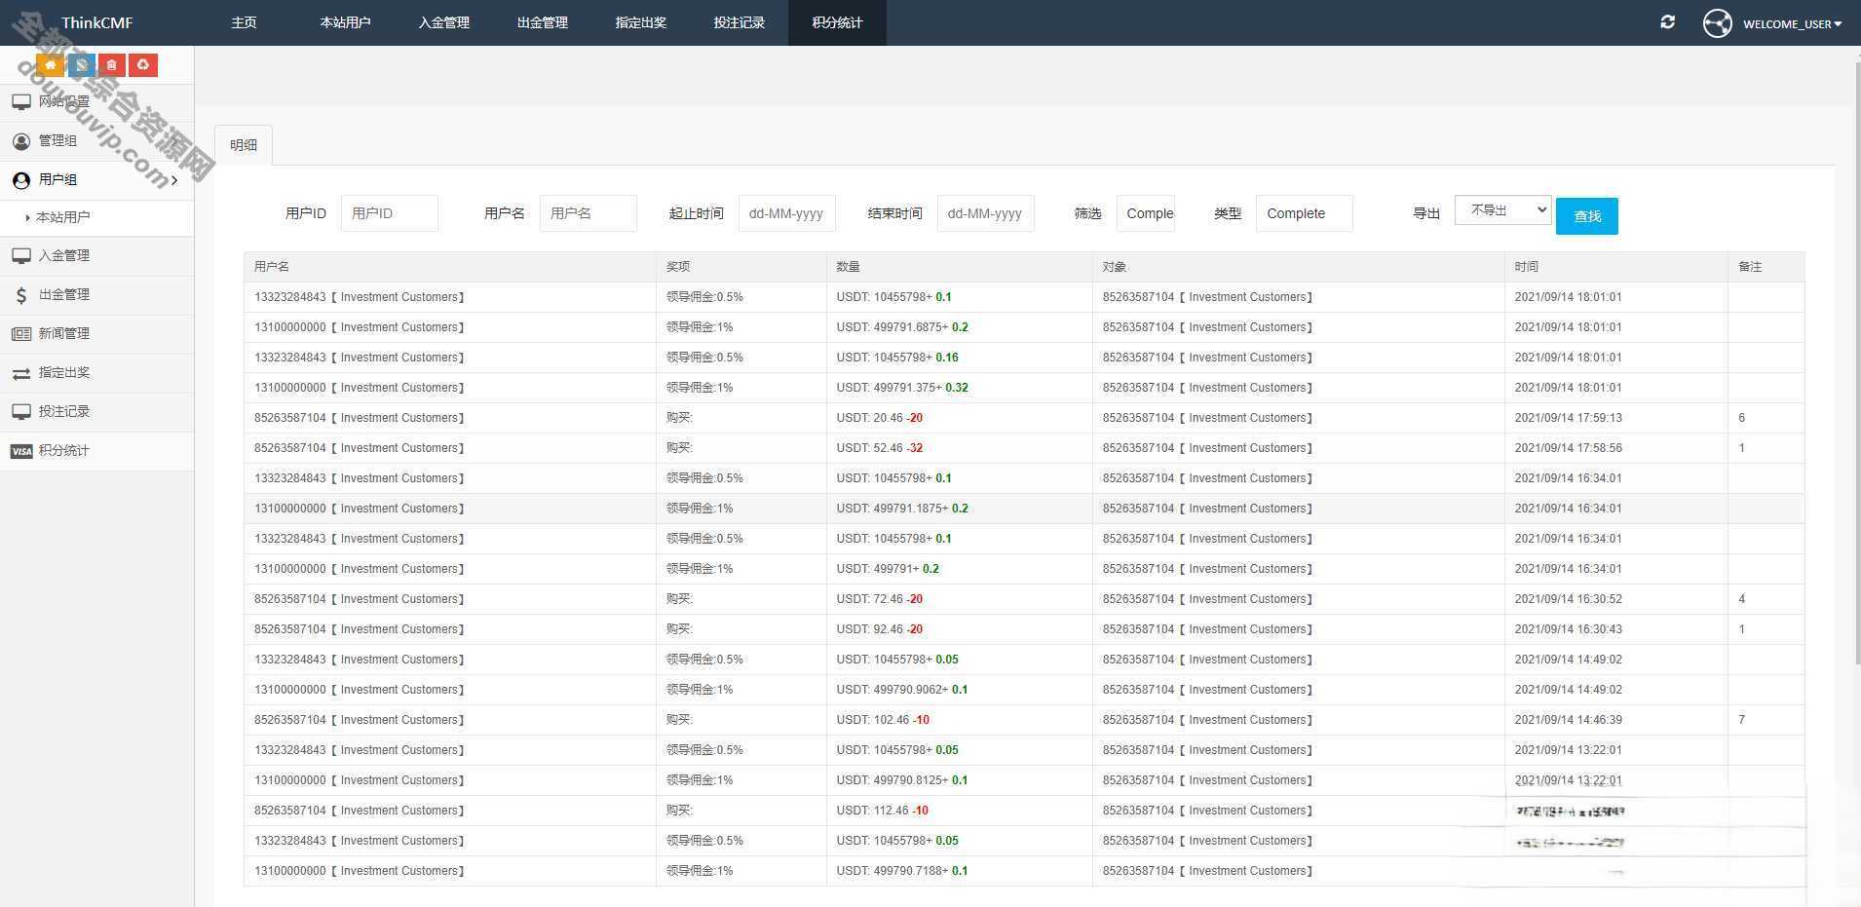The image size is (1861, 907).
Task: Click the 起止时间 date field
Action: point(787,213)
